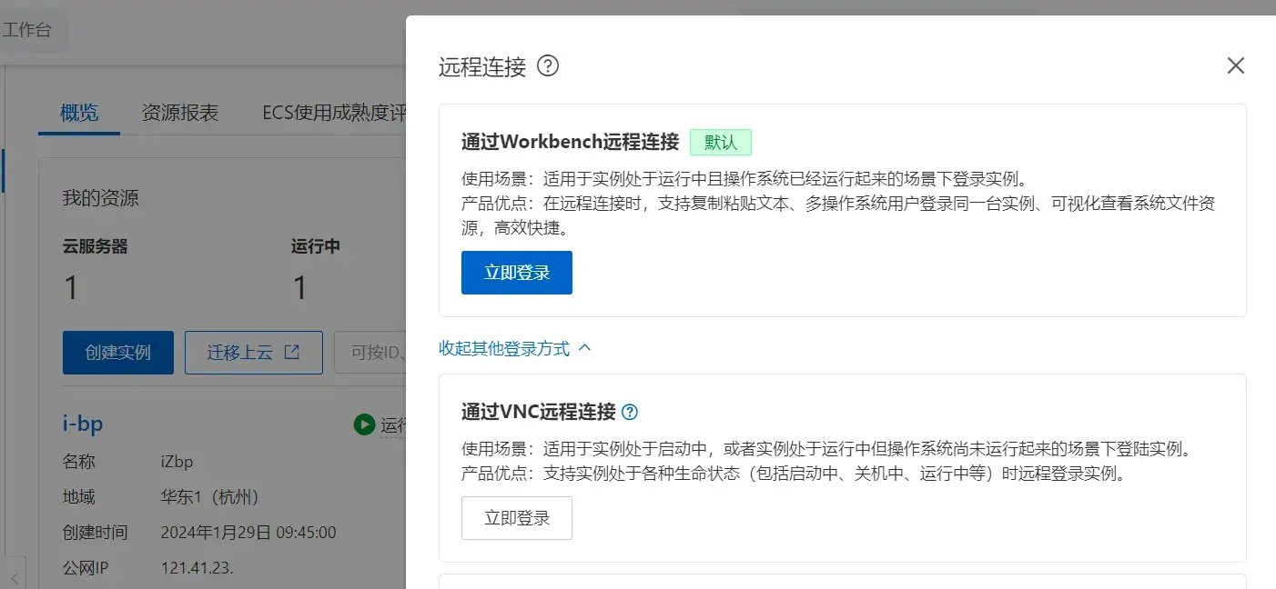The image size is (1276, 589).
Task: Close the 远程连接 dialog with the X
Action: [x=1235, y=65]
